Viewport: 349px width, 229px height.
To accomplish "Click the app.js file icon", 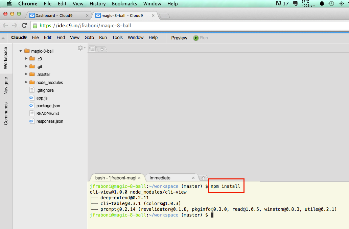I will coord(31,98).
